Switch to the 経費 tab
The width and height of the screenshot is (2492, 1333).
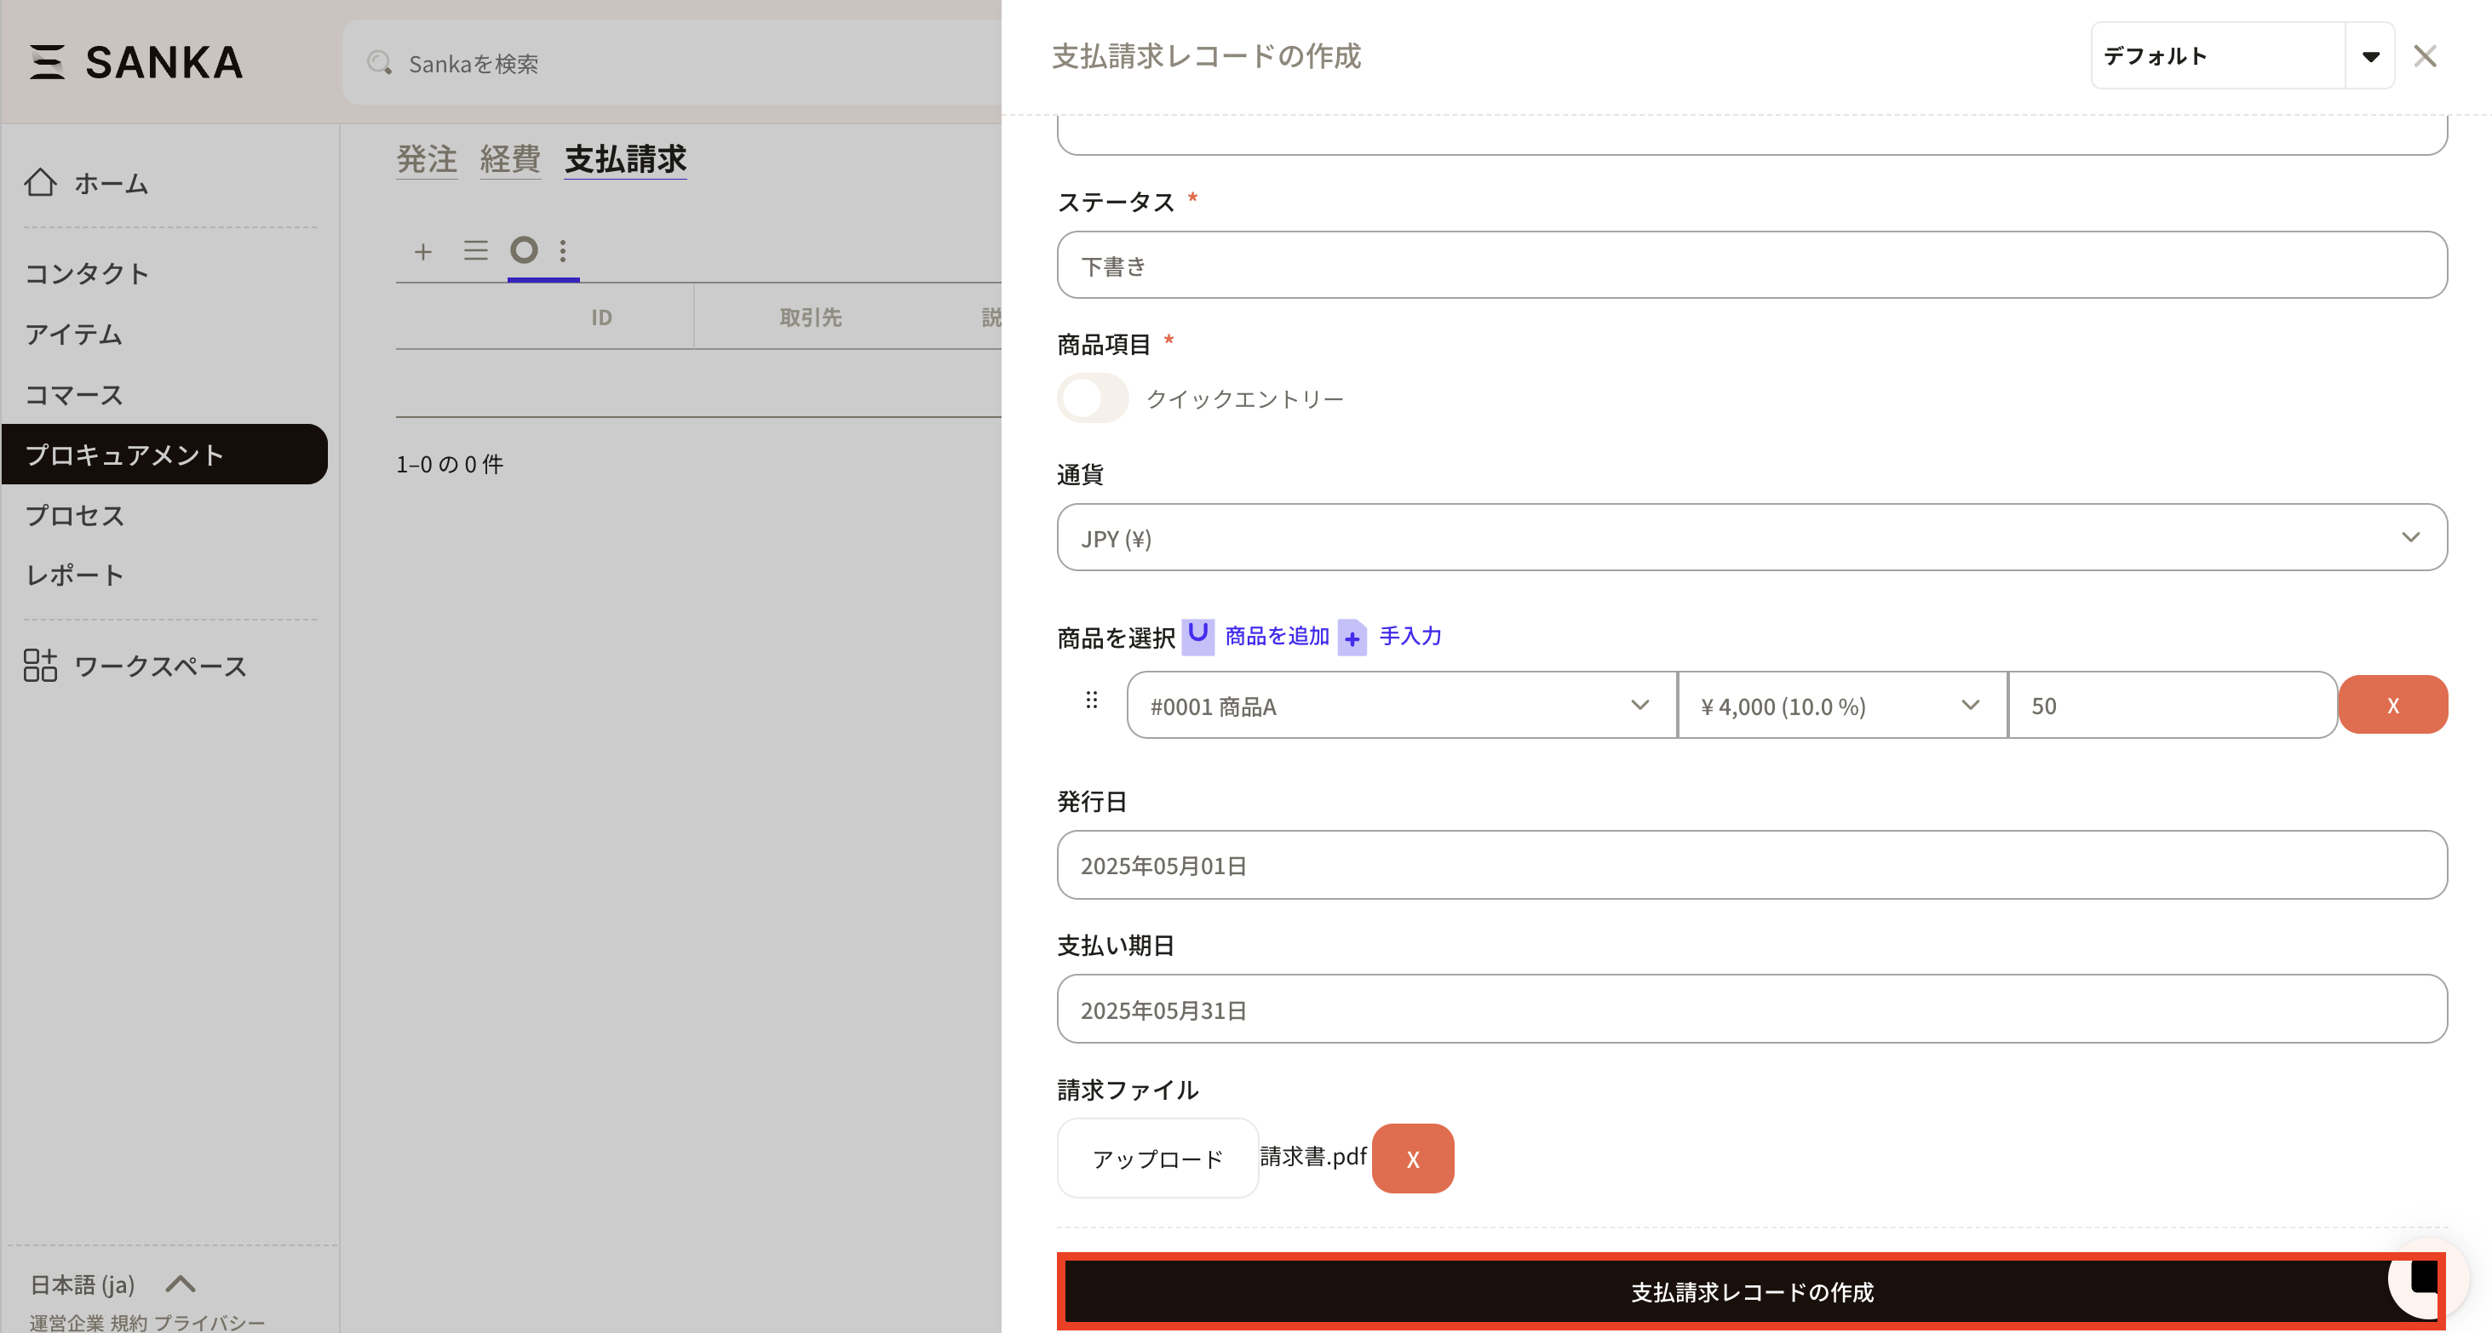coord(510,158)
